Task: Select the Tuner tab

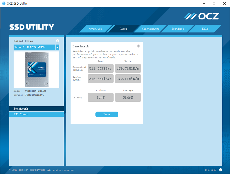Action: [123, 29]
